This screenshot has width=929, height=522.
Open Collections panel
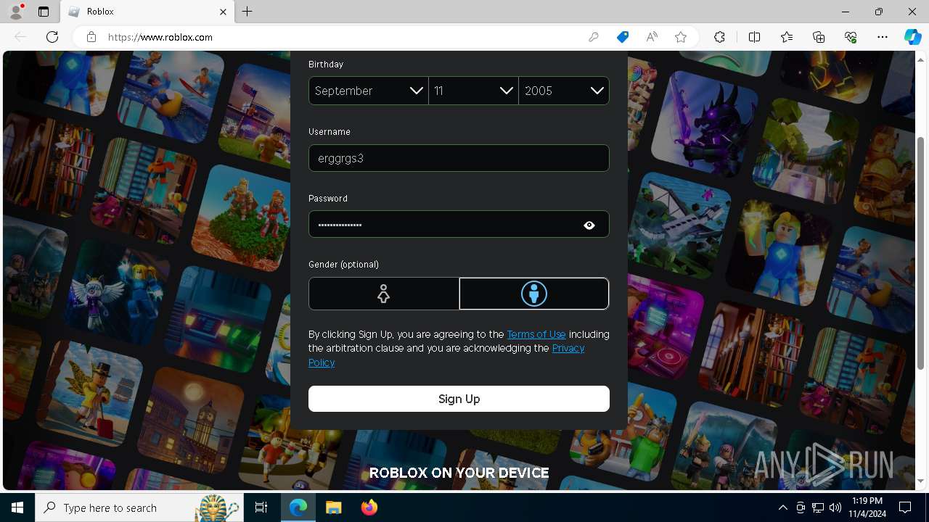point(819,37)
